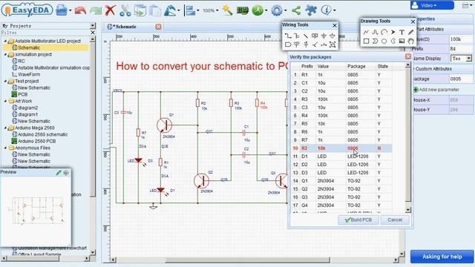The width and height of the screenshot is (475, 267).
Task: Open Arduino 2560 PCB file
Action: [x=36, y=141]
